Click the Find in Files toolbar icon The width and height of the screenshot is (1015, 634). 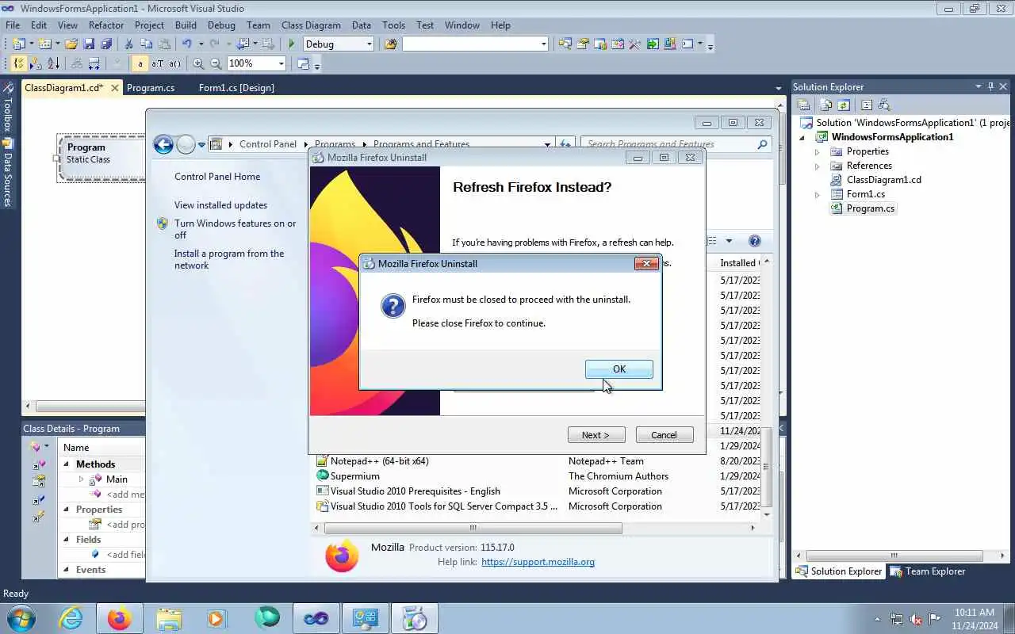390,44
